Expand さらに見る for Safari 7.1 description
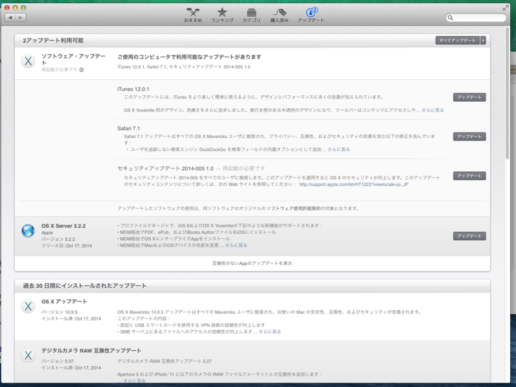 pos(339,149)
